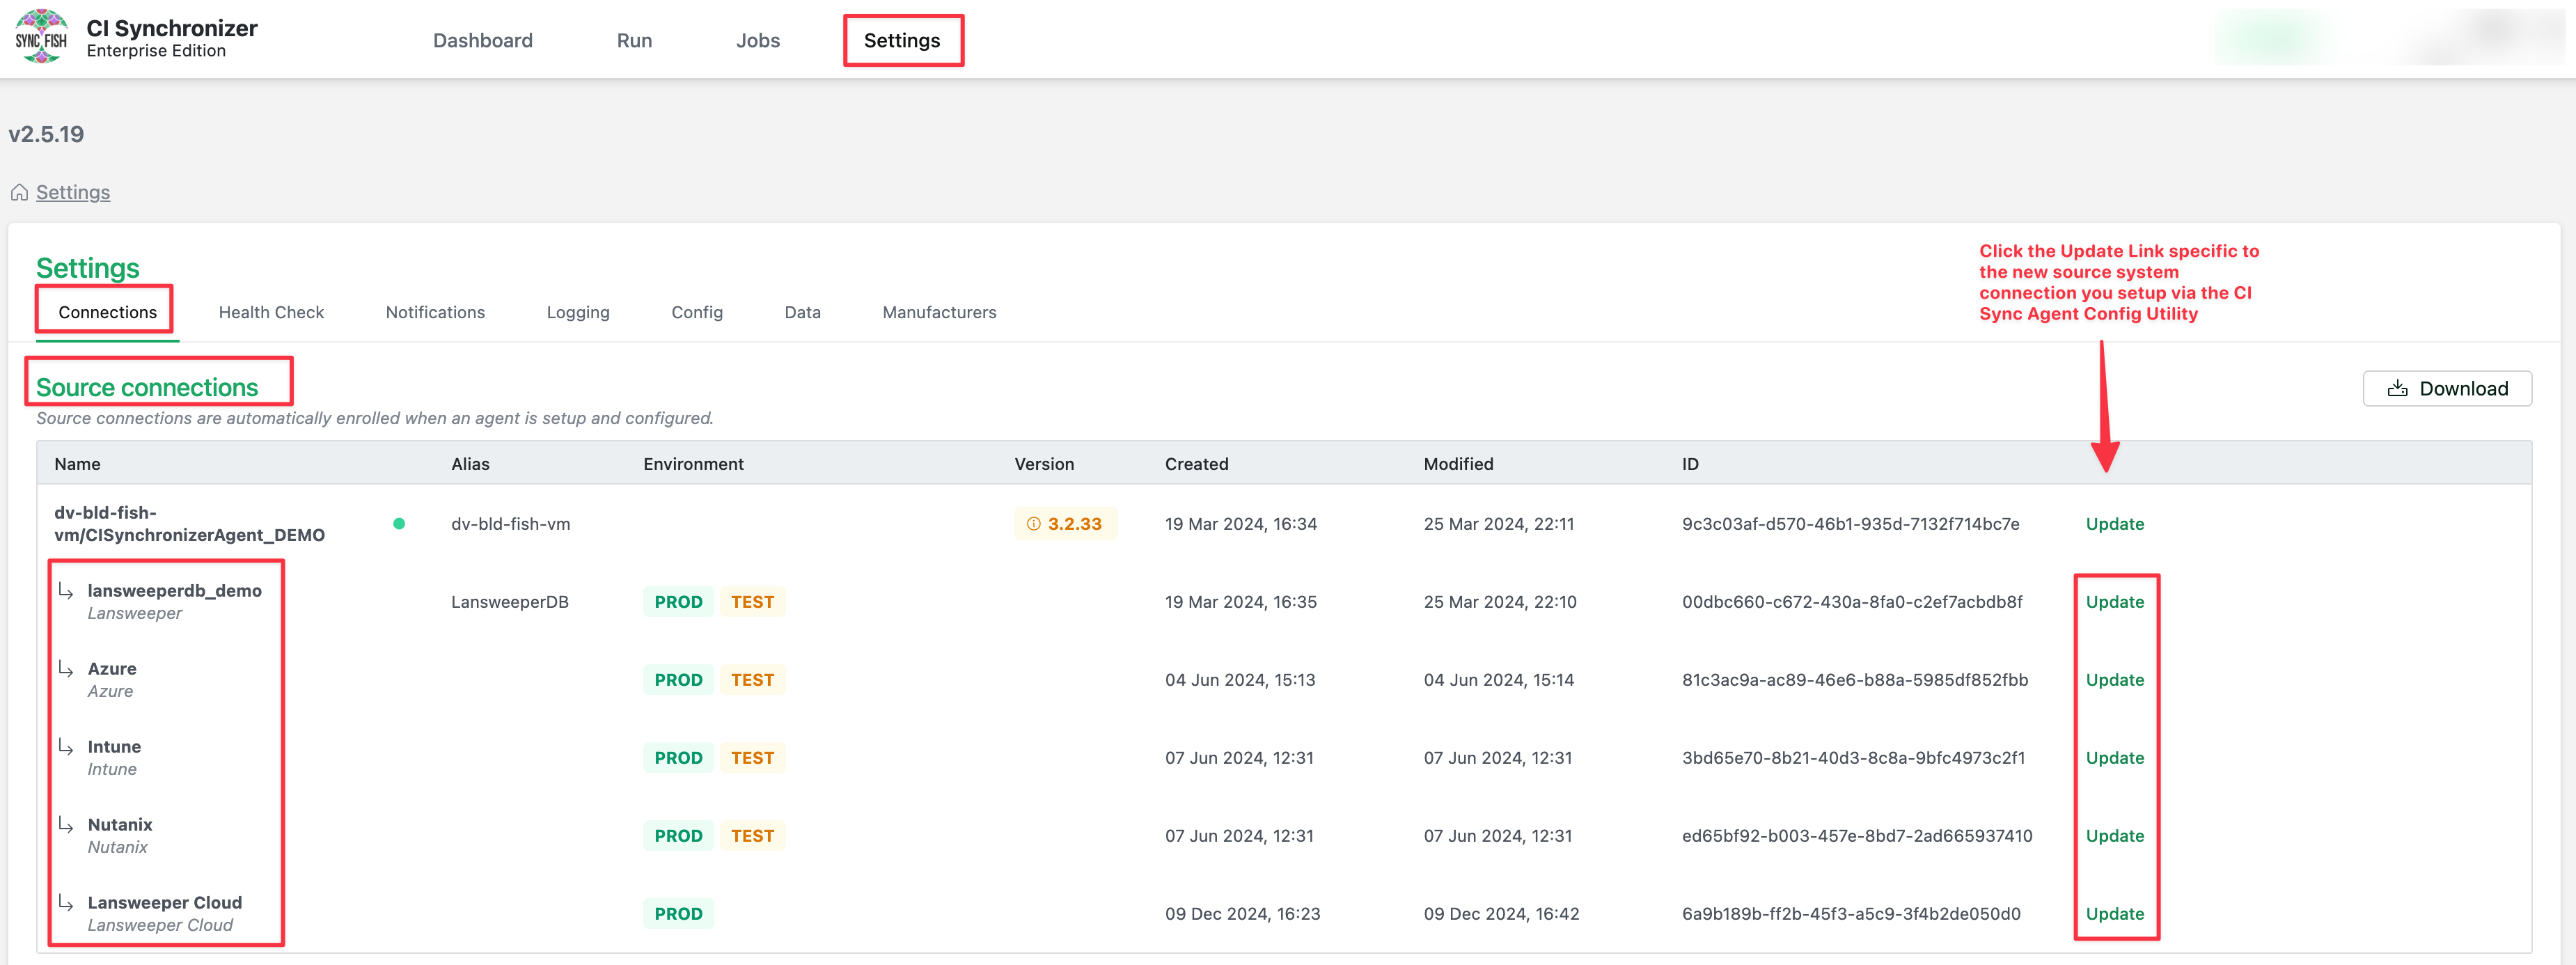Image resolution: width=2576 pixels, height=965 pixels.
Task: Open the Data tab
Action: pyautogui.click(x=802, y=312)
